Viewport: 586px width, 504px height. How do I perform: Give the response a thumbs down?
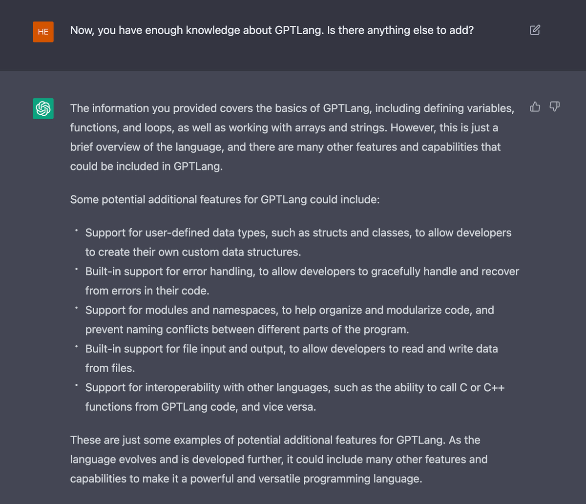coord(554,106)
